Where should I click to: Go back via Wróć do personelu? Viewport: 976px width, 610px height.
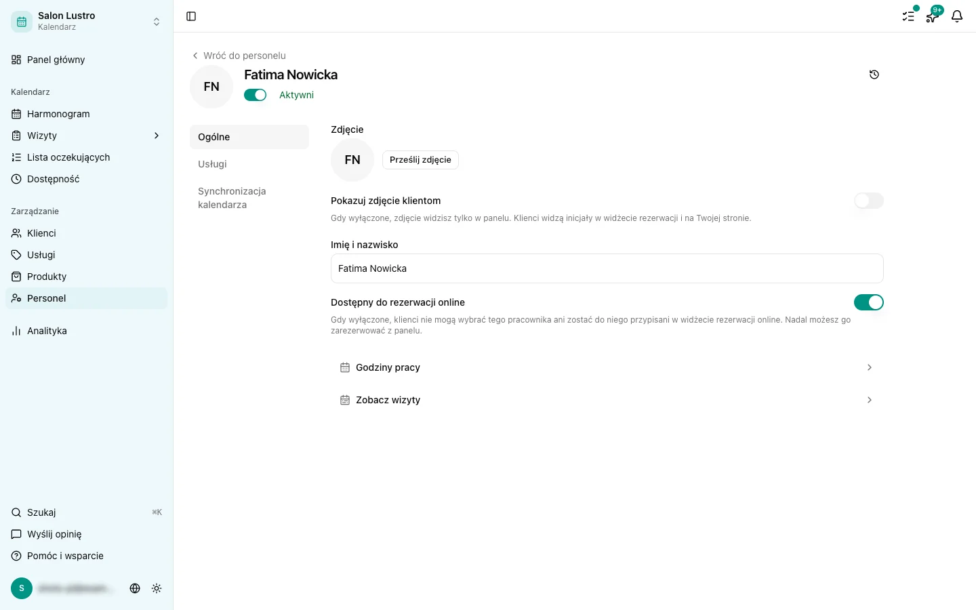[x=239, y=56]
